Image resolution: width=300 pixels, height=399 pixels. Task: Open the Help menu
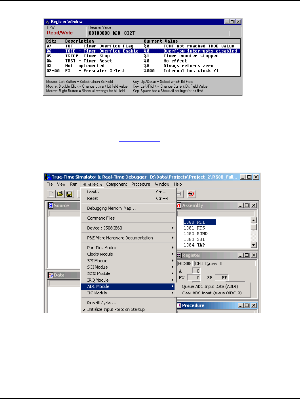pyautogui.click(x=178, y=184)
